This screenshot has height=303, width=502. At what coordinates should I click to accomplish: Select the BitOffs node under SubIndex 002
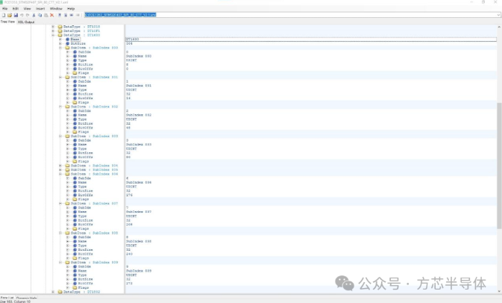coord(86,128)
